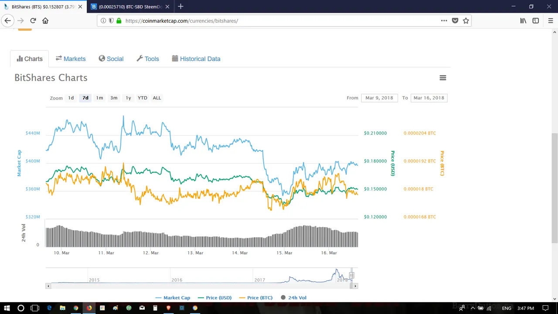Open the Firefox hamburger menu

[x=551, y=20]
